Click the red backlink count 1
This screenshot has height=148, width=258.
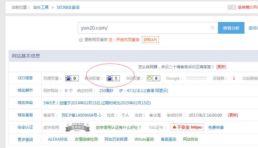point(234,79)
